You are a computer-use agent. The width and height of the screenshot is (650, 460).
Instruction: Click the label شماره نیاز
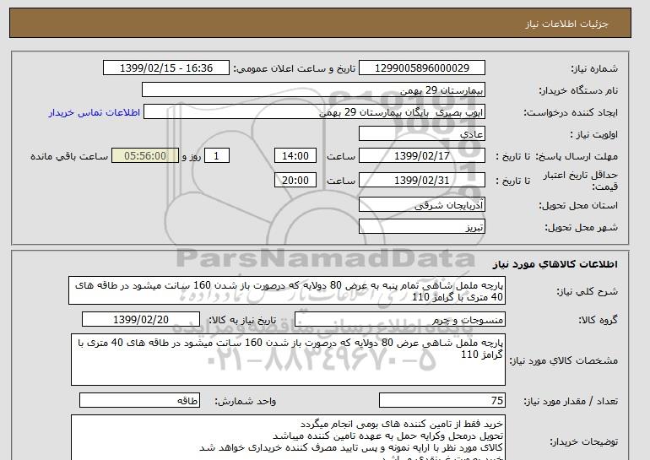click(594, 68)
